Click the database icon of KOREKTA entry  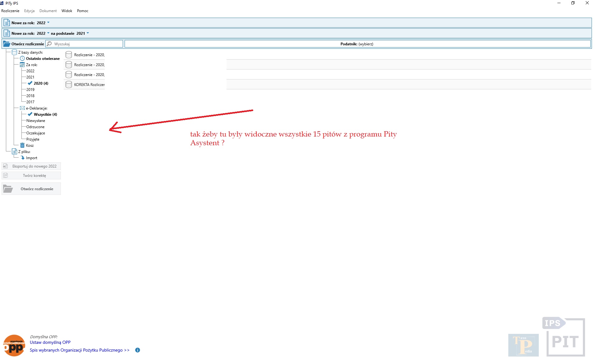click(69, 85)
